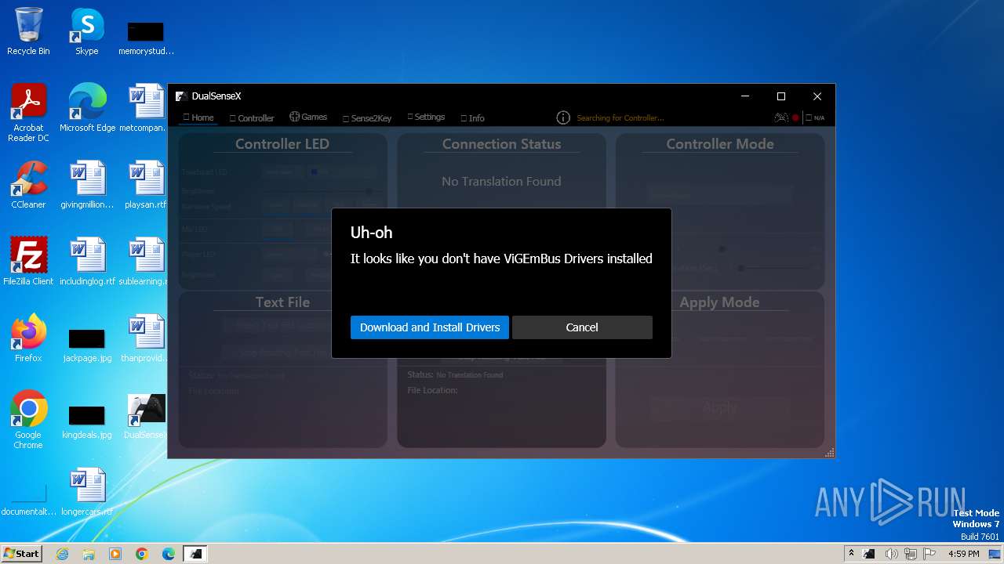Click DualSenseX taskbar button
Screen dimensions: 1004x564
pyautogui.click(x=195, y=554)
